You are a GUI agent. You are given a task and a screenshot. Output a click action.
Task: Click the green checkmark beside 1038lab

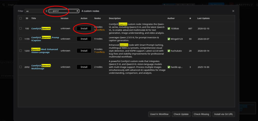169,28
